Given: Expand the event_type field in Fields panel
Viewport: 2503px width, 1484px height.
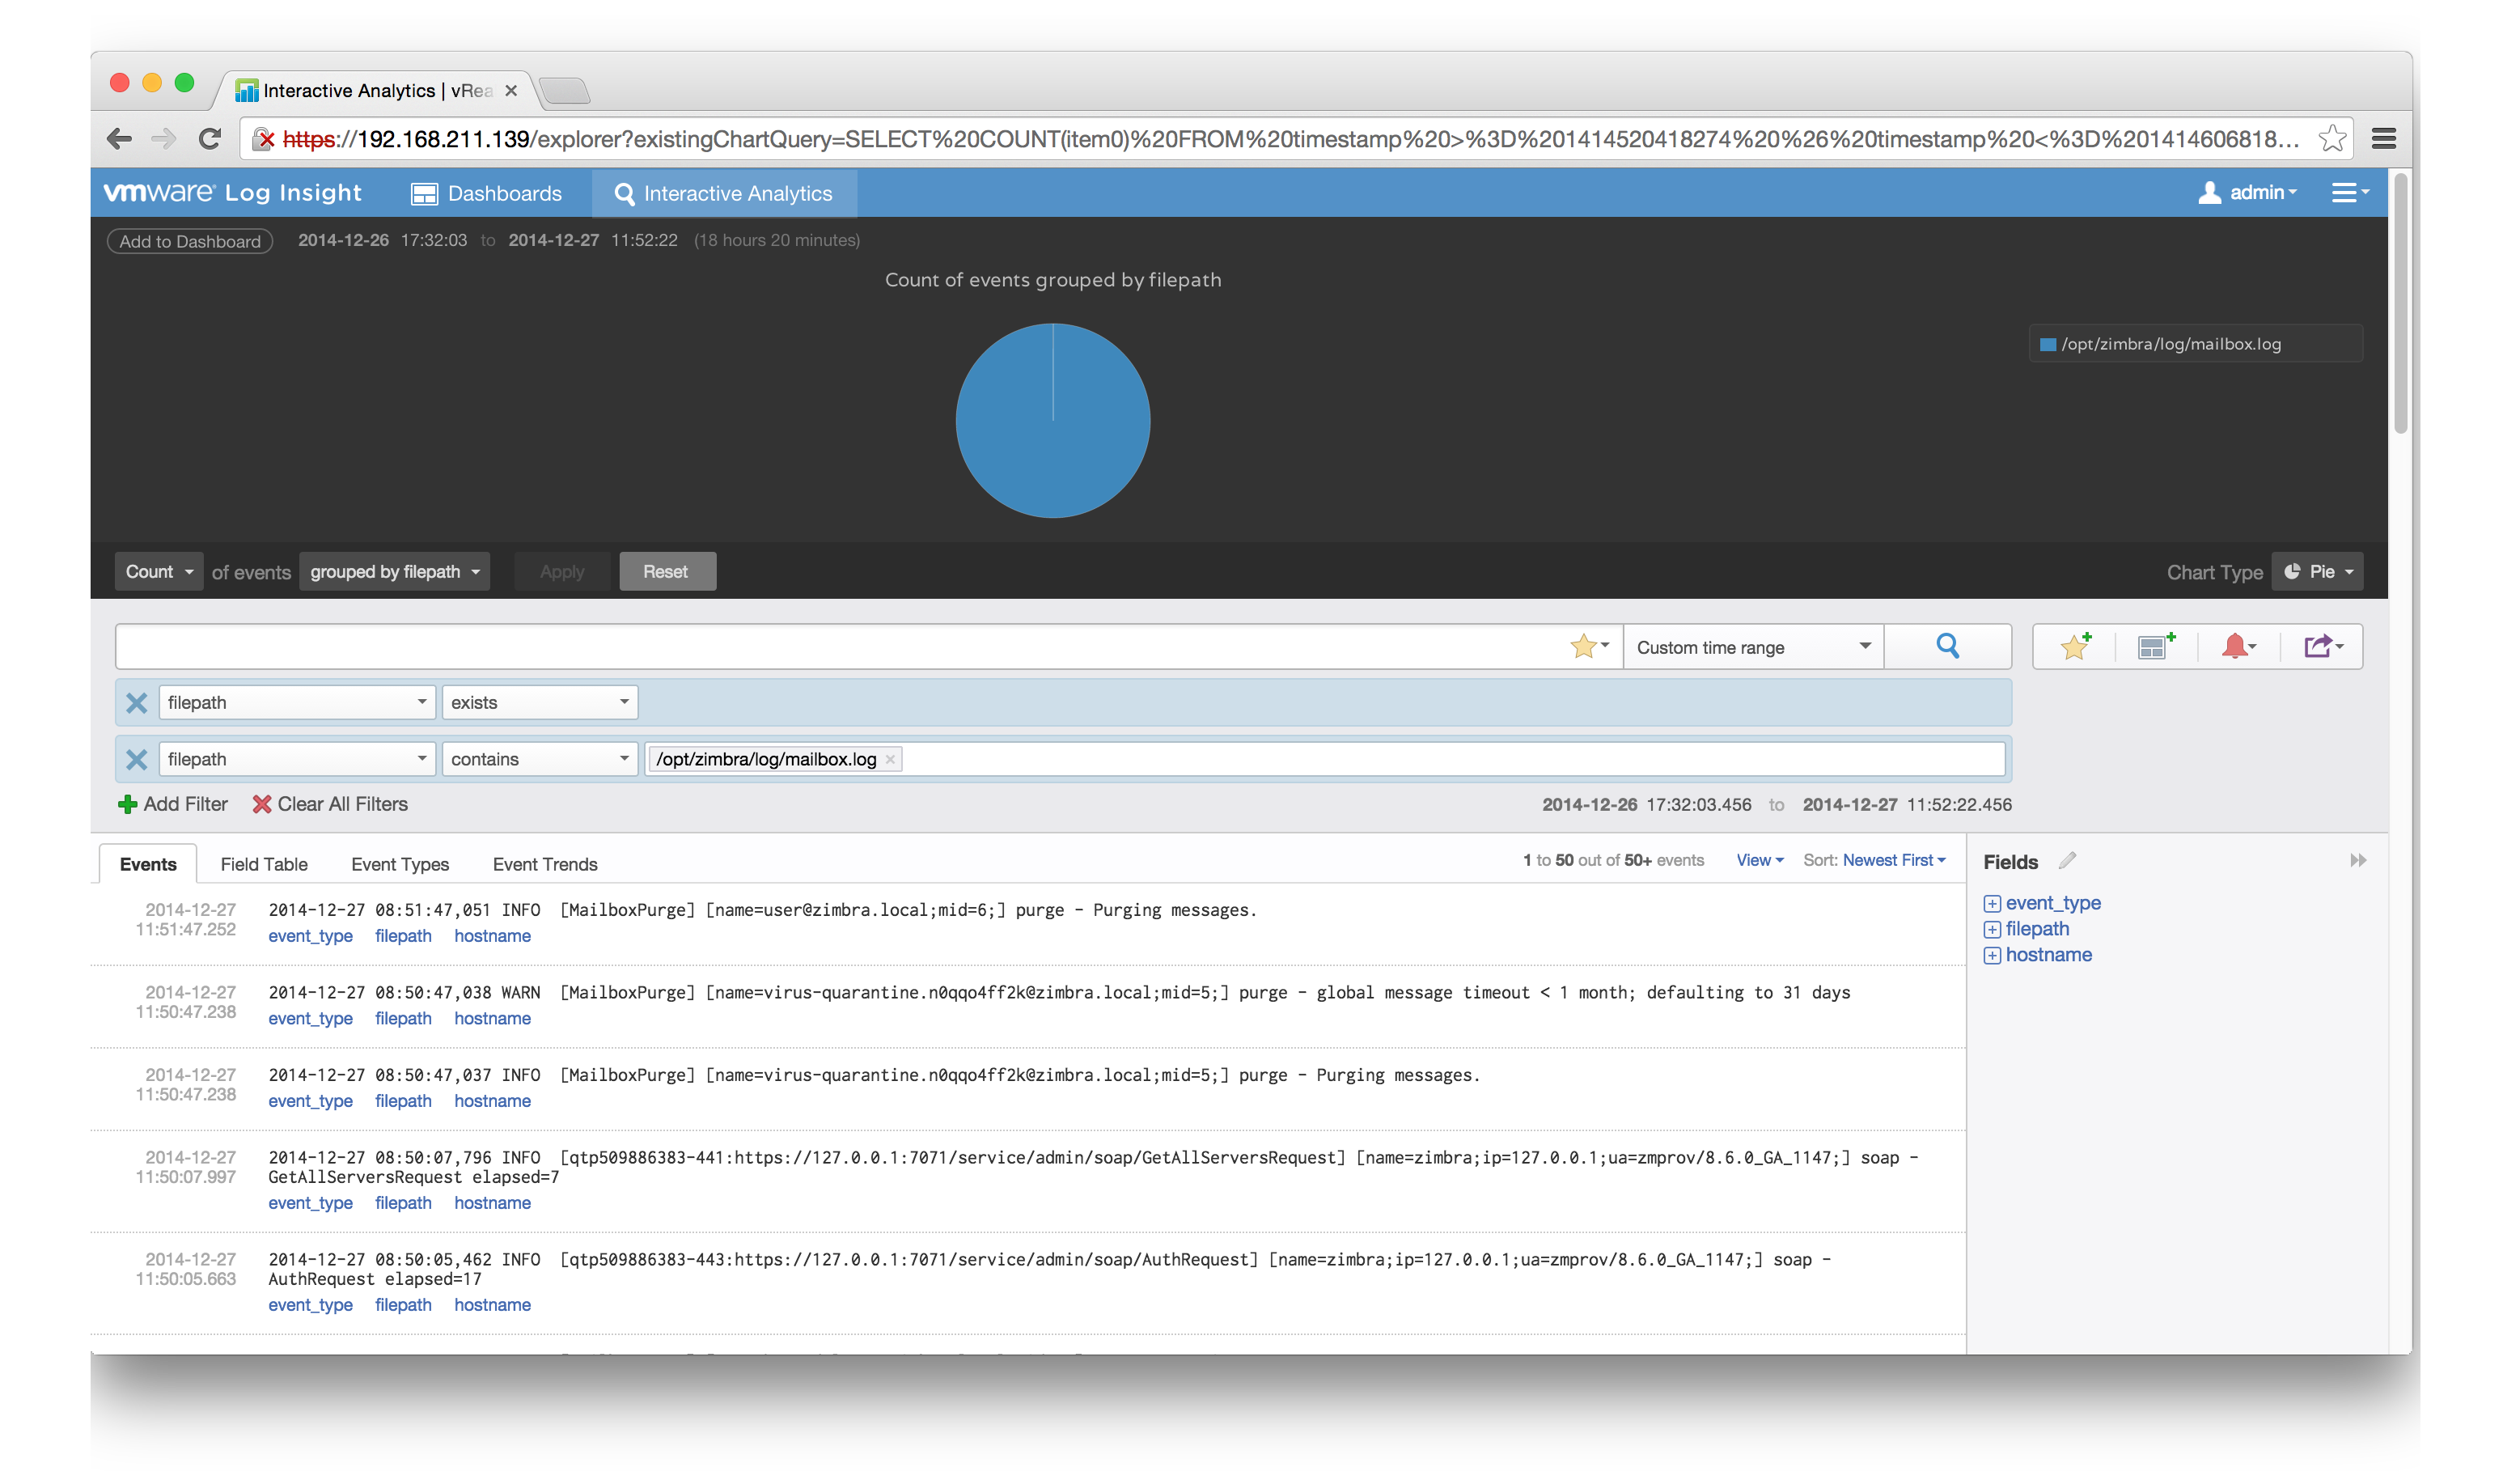Looking at the screenshot, I should [x=1993, y=904].
